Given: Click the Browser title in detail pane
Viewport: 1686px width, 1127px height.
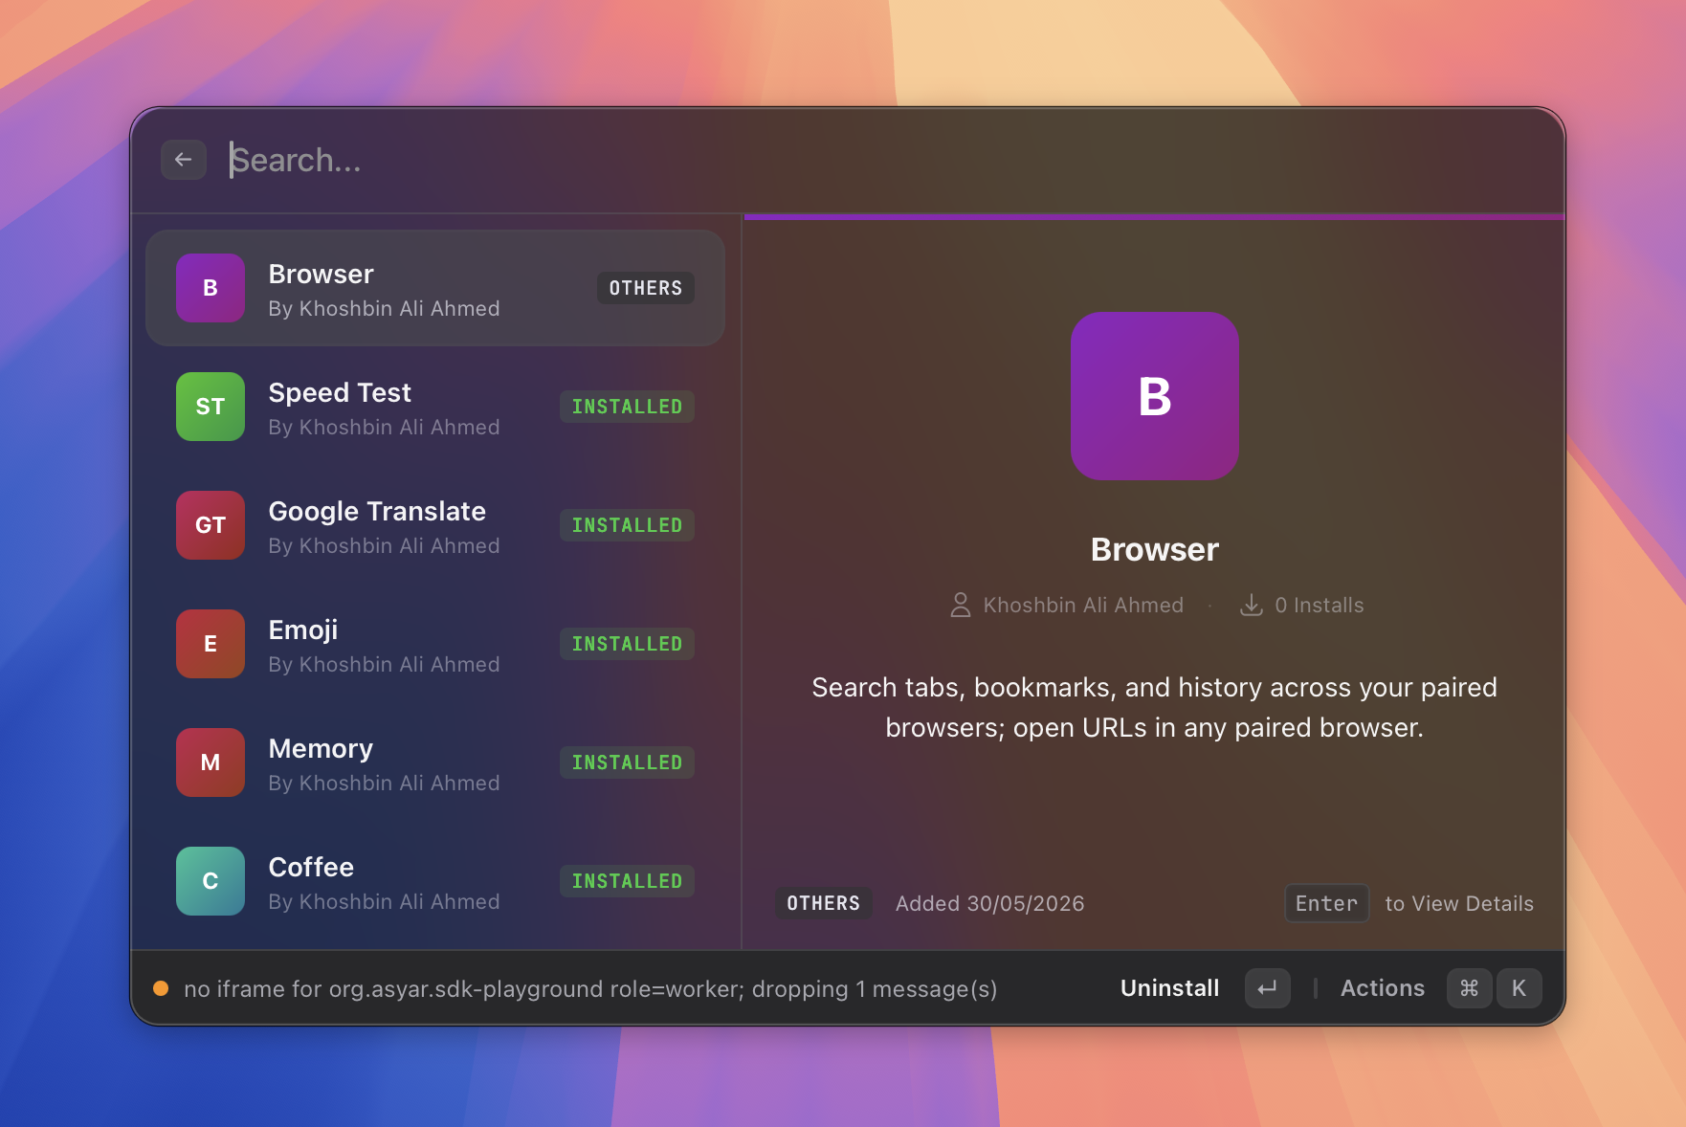Looking at the screenshot, I should 1155,550.
